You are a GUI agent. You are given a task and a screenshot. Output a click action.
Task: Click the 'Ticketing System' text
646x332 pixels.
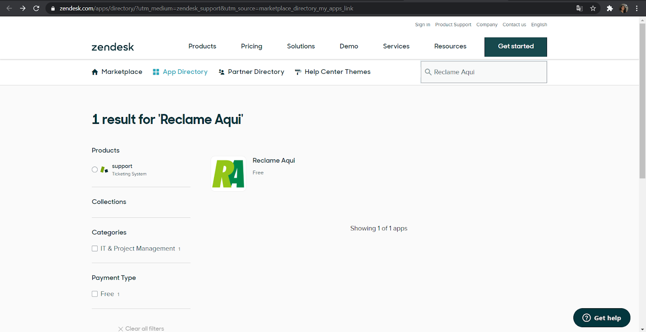click(129, 174)
